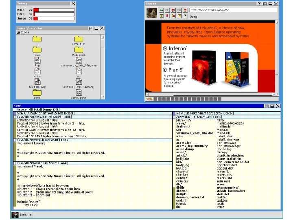Click Snarf in the mand.b window tag
The image size is (293, 220).
click(53, 163)
